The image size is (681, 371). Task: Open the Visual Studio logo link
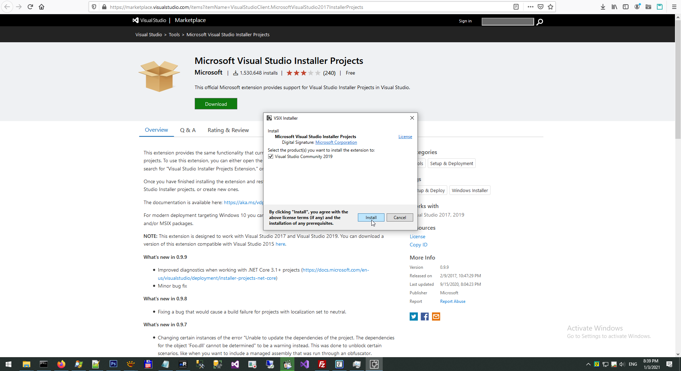[x=149, y=20]
